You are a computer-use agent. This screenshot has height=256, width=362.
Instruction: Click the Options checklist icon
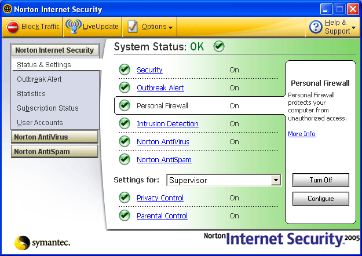(133, 27)
